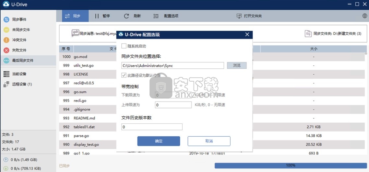The image size is (369, 172).
Task: Enable the 随系统启动 checkbox
Action: tap(124, 46)
